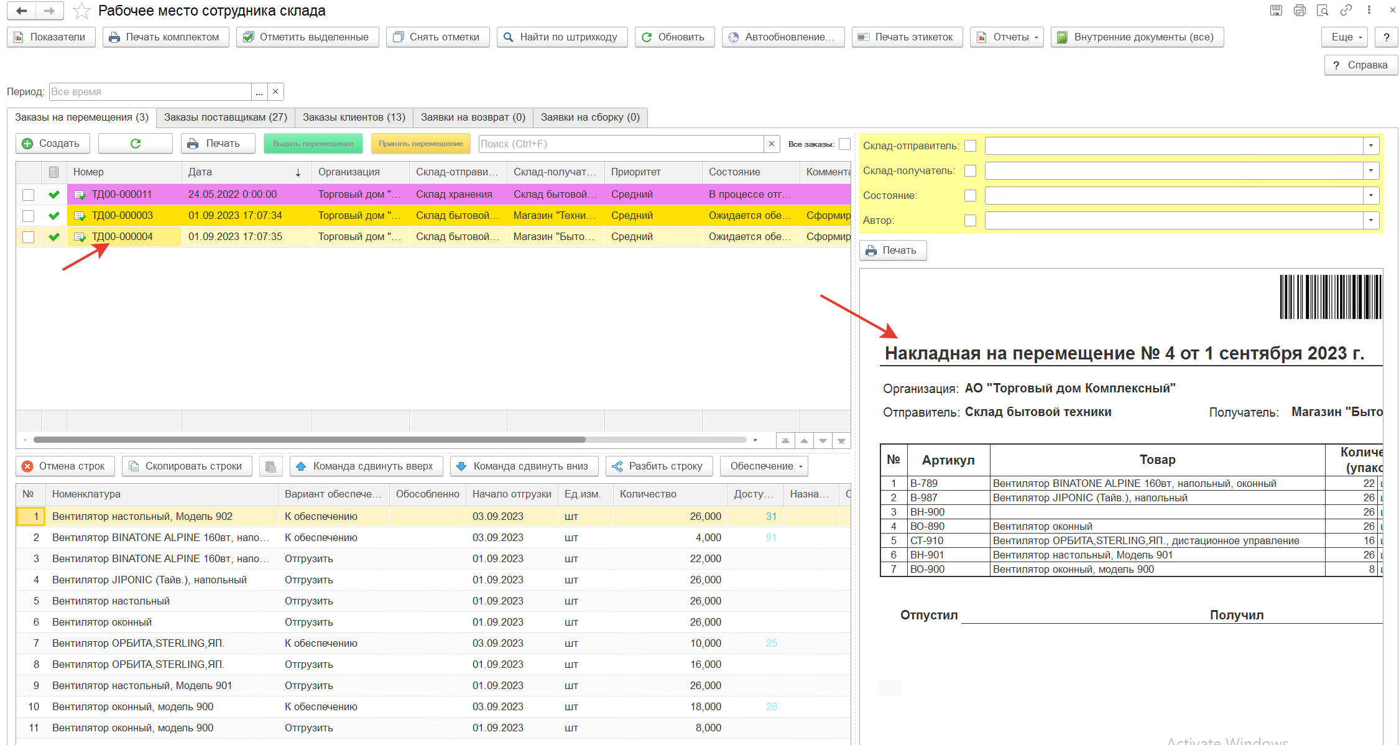1399x745 pixels.
Task: Tick checkbox for order ТД00-000004
Action: point(28,237)
